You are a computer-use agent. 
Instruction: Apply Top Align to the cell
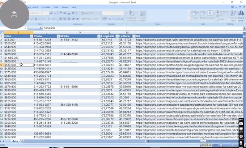pos(61,13)
